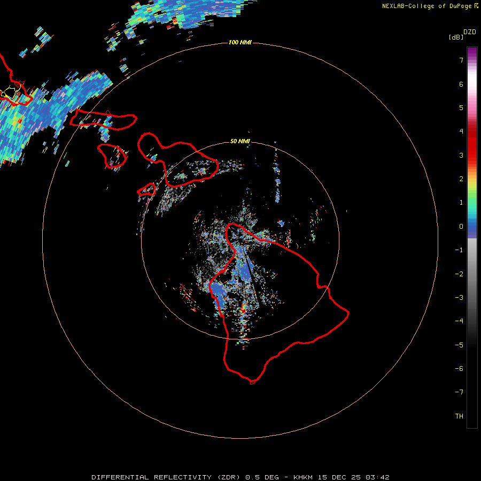This screenshot has width=481, height=481.
Task: Click the -7 value on color scale
Action: click(x=459, y=392)
